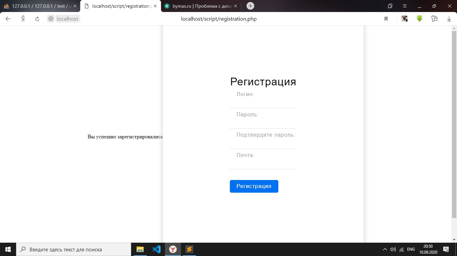
Task: Reload the registration page
Action: [x=37, y=19]
